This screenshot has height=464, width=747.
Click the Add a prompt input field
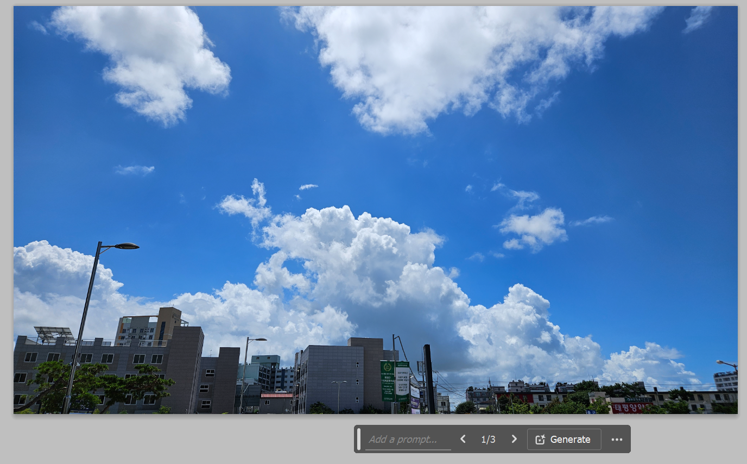click(408, 440)
